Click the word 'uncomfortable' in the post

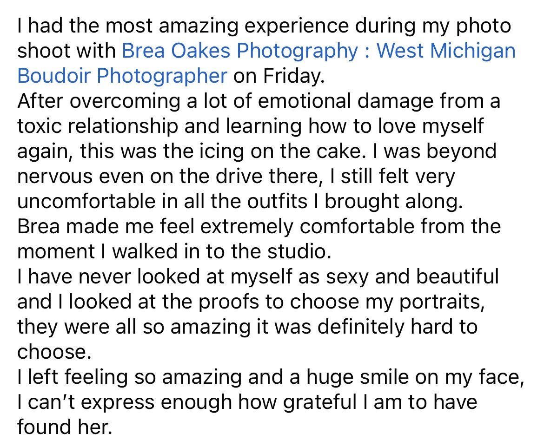coord(86,201)
